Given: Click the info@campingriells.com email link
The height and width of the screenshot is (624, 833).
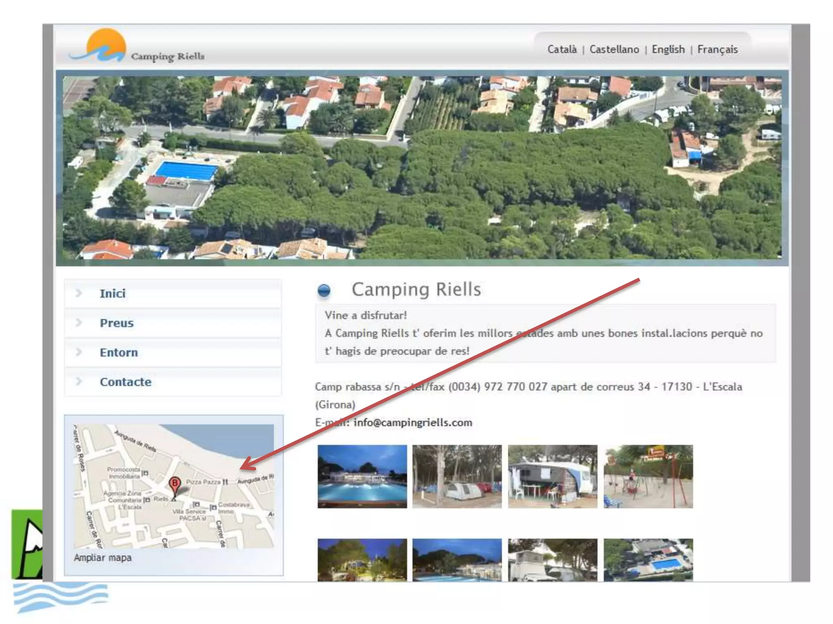Looking at the screenshot, I should (412, 422).
